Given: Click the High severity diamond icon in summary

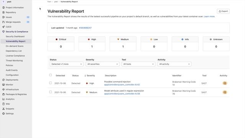Looking at the screenshot, I should coord(89,39).
